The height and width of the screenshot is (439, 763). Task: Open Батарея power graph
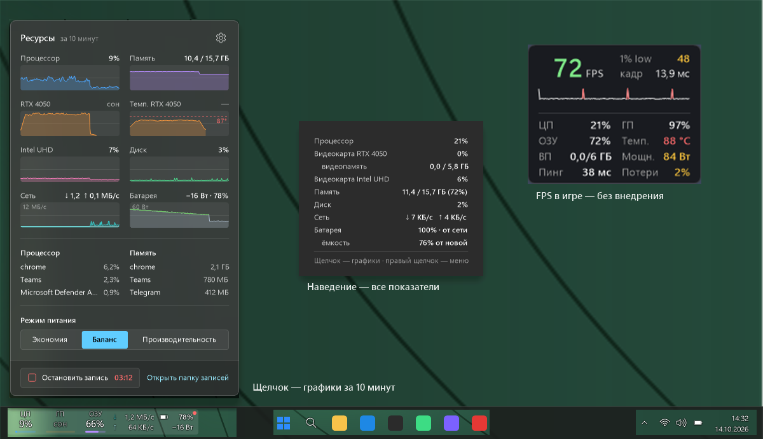pyautogui.click(x=179, y=214)
